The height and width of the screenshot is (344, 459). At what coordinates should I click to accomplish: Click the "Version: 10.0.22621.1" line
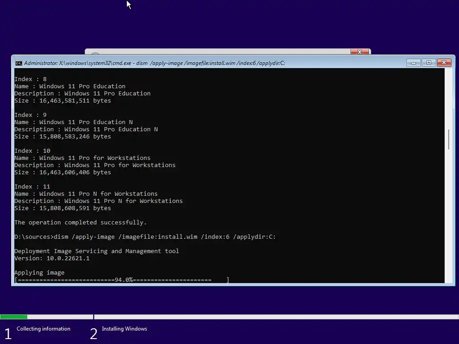coord(52,258)
